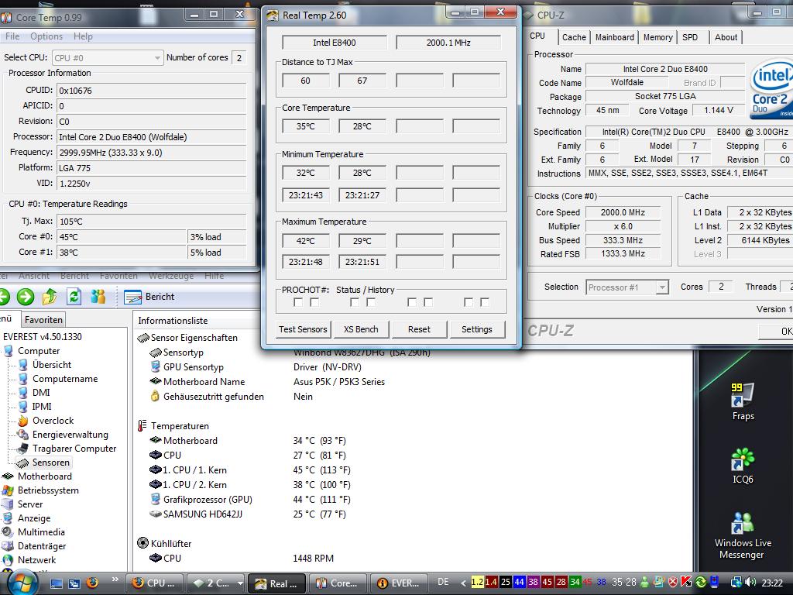793x595 pixels.
Task: Select Multimedia in EVEREST tree
Action: 41,532
